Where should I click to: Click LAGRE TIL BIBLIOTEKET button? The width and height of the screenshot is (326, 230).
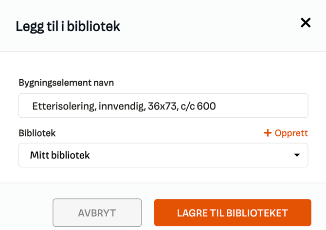233,212
